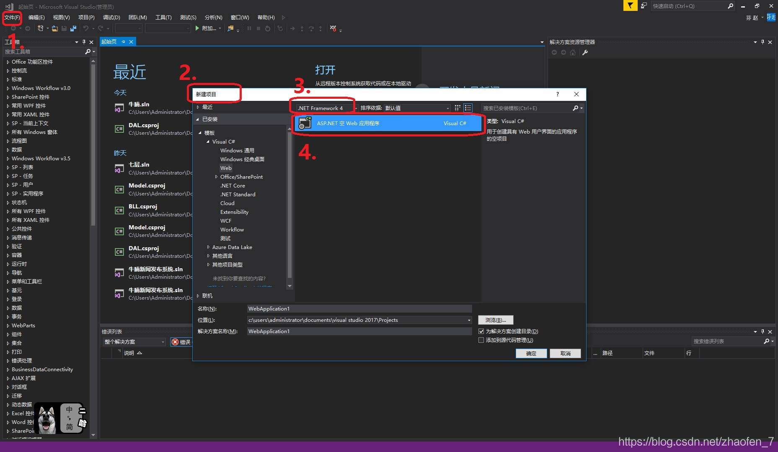The height and width of the screenshot is (452, 778).
Task: Click the breakpoint toggle icon on the toolbar
Action: point(333,28)
